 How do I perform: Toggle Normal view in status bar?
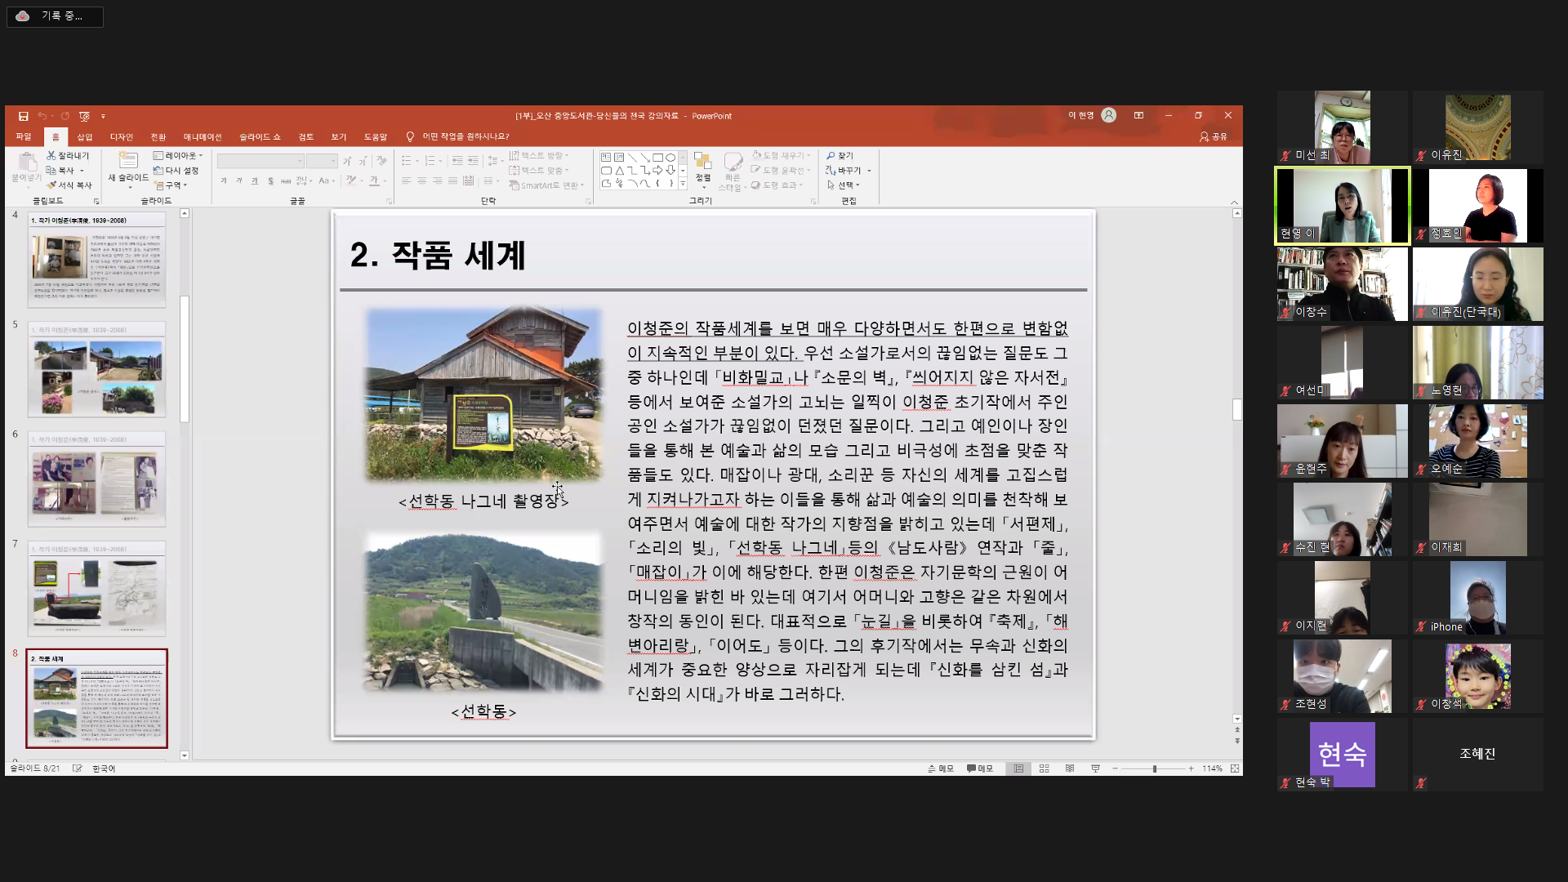point(1018,768)
